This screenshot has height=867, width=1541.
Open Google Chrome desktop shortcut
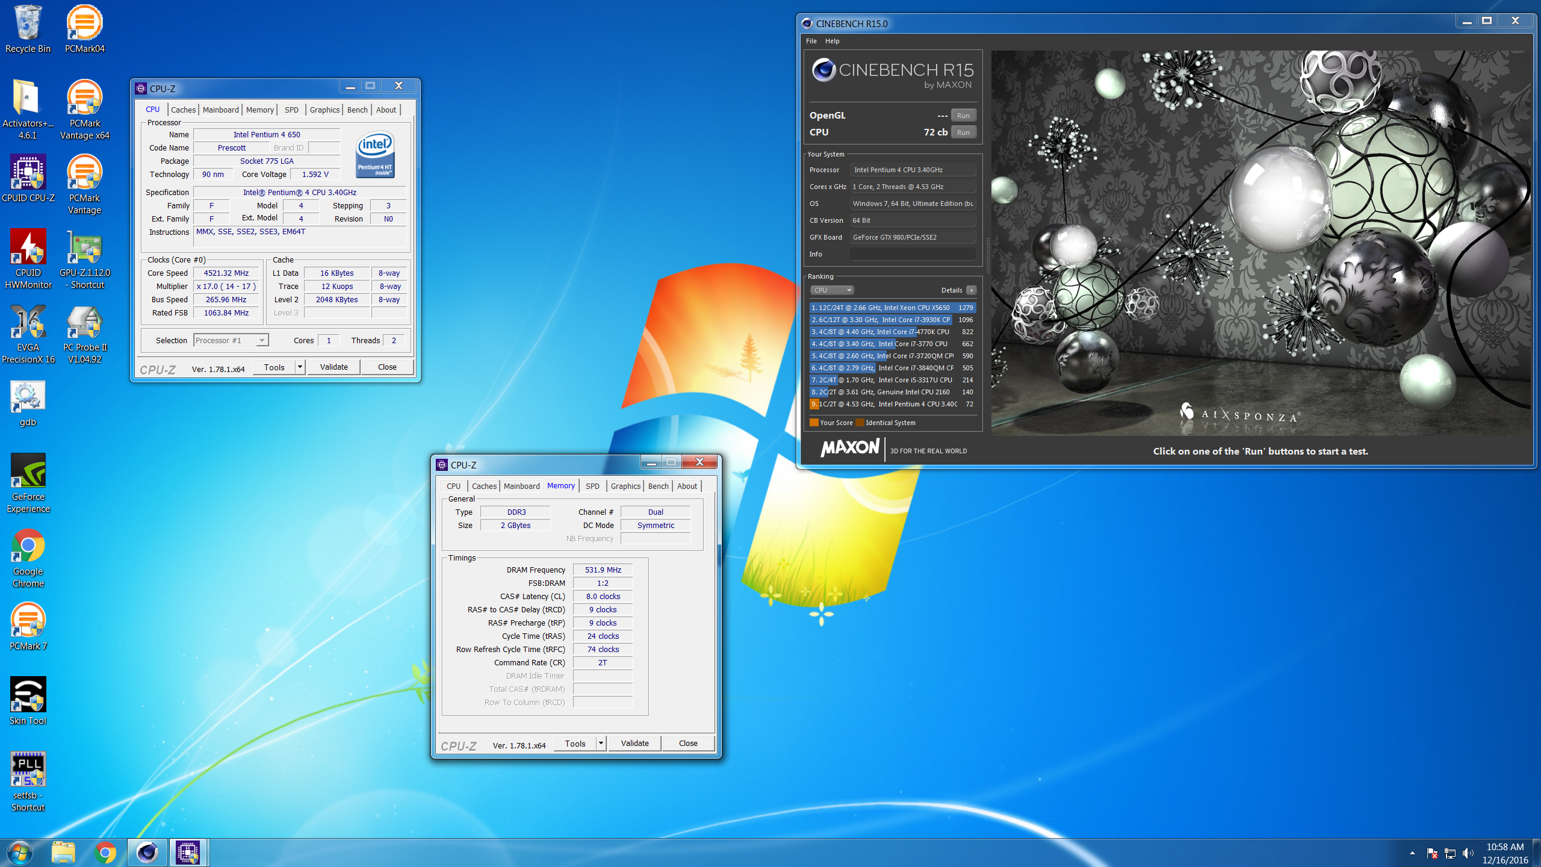(x=28, y=558)
